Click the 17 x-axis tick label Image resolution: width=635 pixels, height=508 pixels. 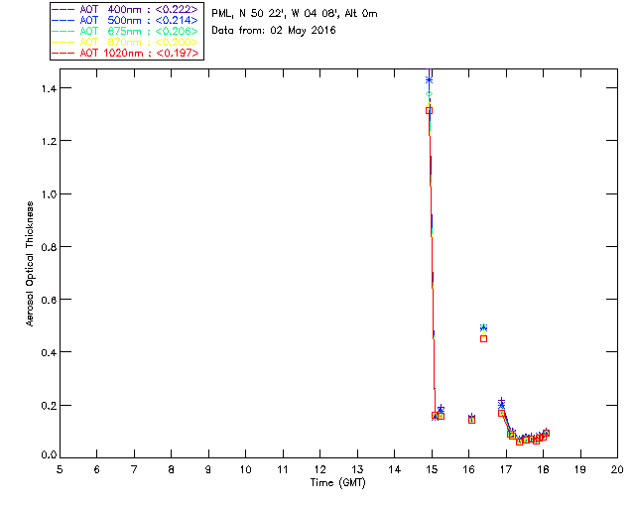(x=506, y=469)
